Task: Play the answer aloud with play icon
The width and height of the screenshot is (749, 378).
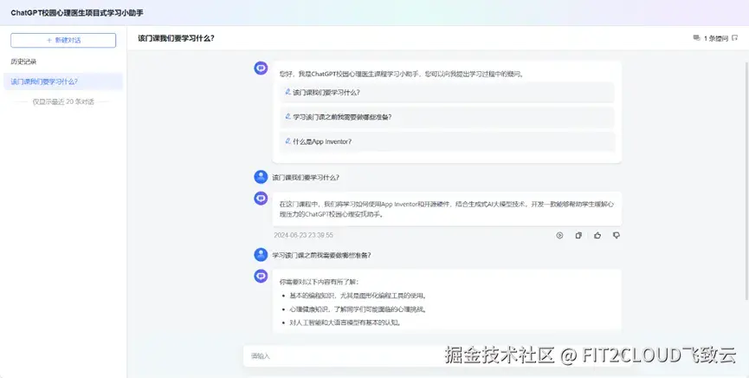Action: pyautogui.click(x=559, y=236)
